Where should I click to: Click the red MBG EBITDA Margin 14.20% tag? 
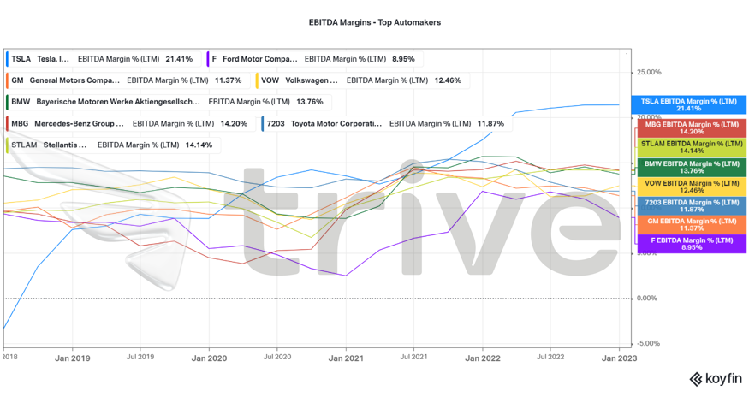[691, 128]
